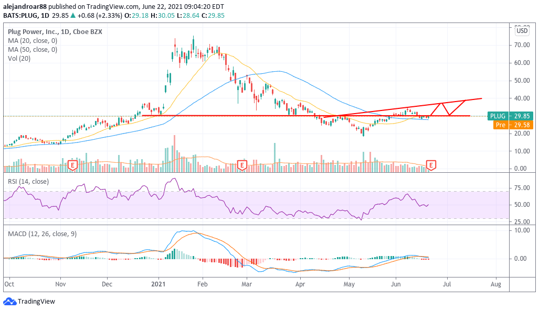Select the MA (50, close, 0) indicator label

pyautogui.click(x=33, y=49)
